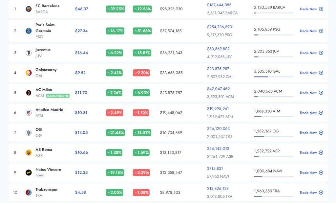Open the AC Milan token name
Screen dimensions: 336x204
point(44,90)
